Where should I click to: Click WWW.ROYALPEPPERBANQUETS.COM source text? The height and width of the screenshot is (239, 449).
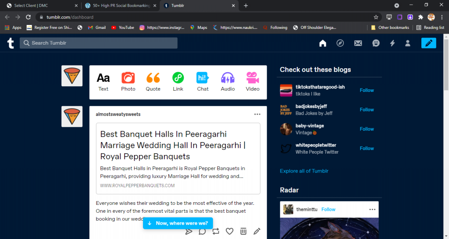tap(137, 186)
